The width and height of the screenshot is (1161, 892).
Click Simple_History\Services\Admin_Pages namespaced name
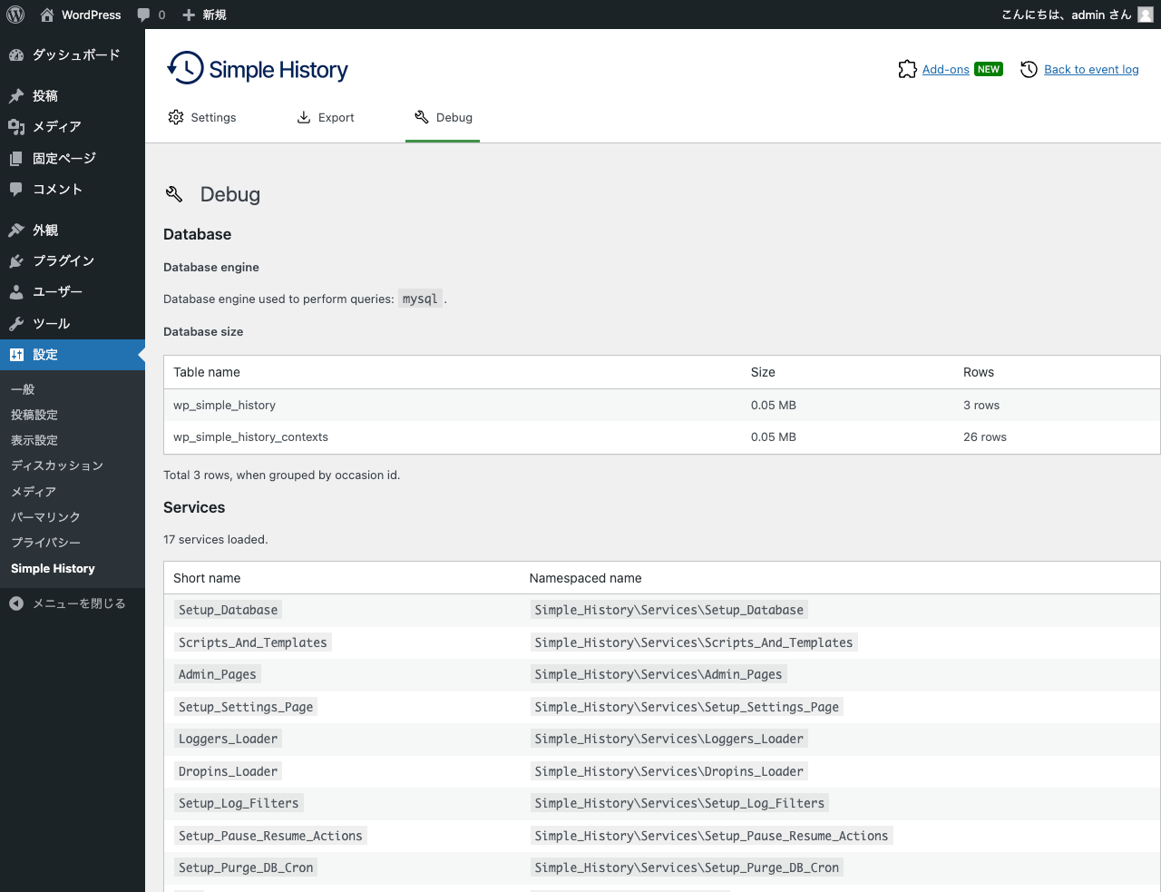pyautogui.click(x=659, y=674)
